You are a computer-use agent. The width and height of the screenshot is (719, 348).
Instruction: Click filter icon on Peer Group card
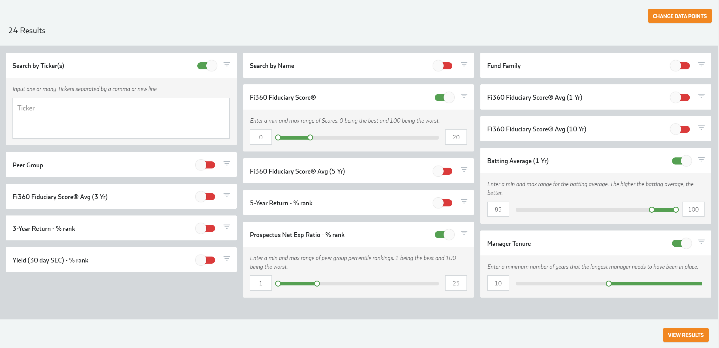(x=226, y=163)
